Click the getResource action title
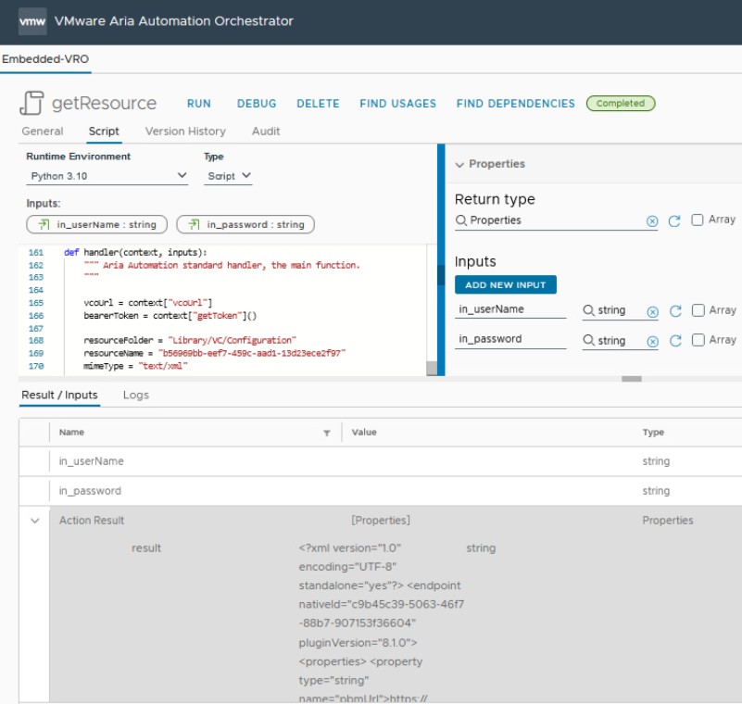 [x=104, y=103]
